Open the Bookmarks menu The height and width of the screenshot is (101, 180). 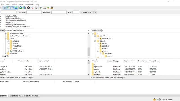pos(30,4)
